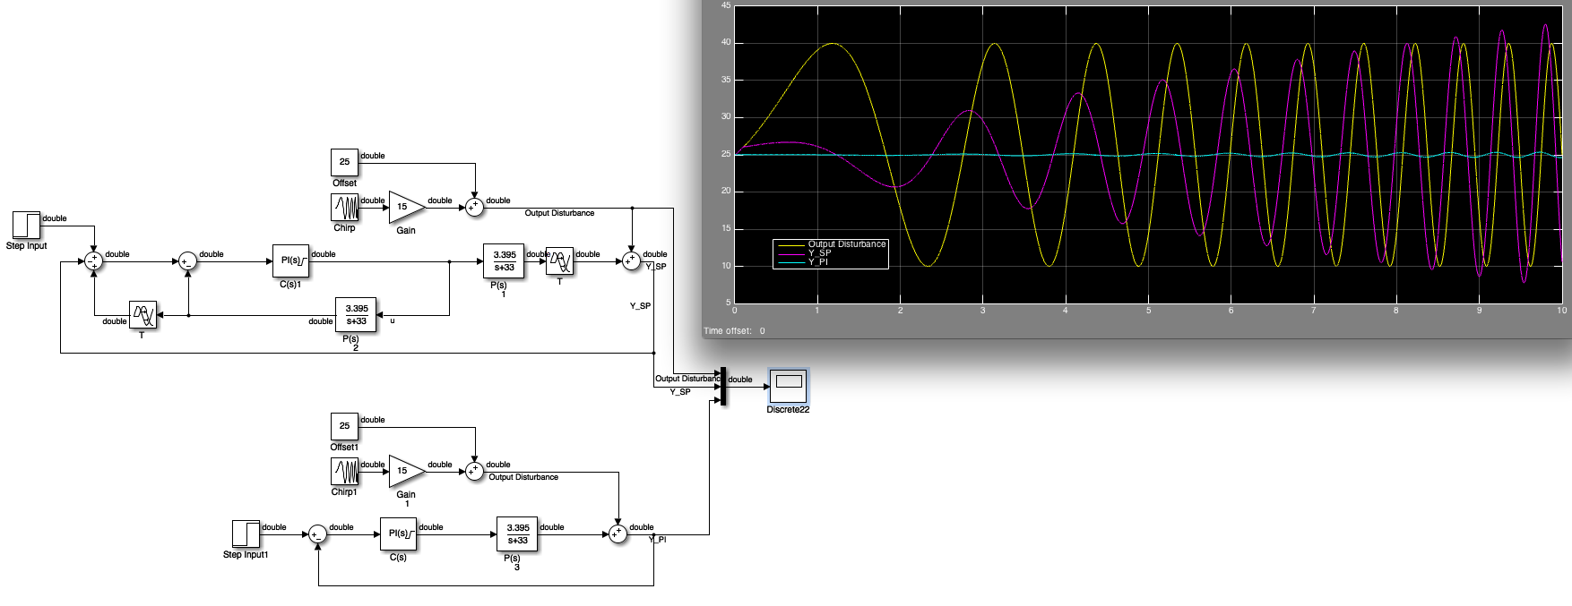Select the Offset constant block 25
Image resolution: width=1572 pixels, height=606 pixels.
point(344,163)
